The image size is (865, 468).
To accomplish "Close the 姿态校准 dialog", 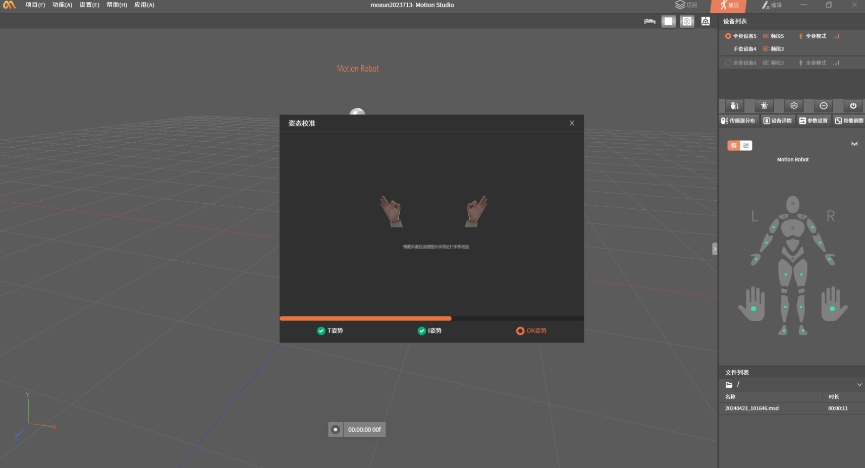I will pyautogui.click(x=572, y=123).
